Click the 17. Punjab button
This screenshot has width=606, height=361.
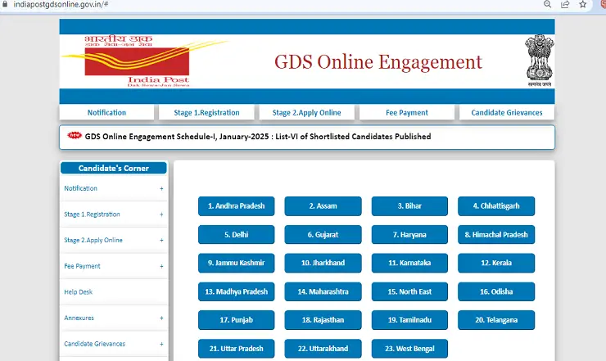[236, 320]
